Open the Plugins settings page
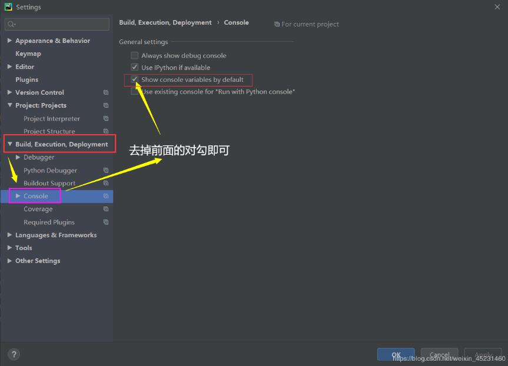This screenshot has height=366, width=508. point(27,79)
